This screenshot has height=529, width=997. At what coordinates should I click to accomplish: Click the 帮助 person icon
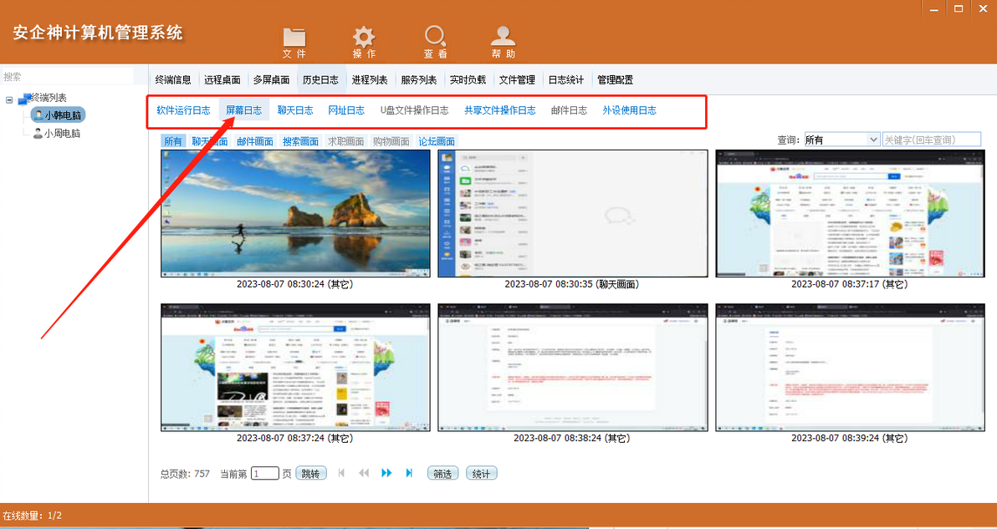[503, 36]
